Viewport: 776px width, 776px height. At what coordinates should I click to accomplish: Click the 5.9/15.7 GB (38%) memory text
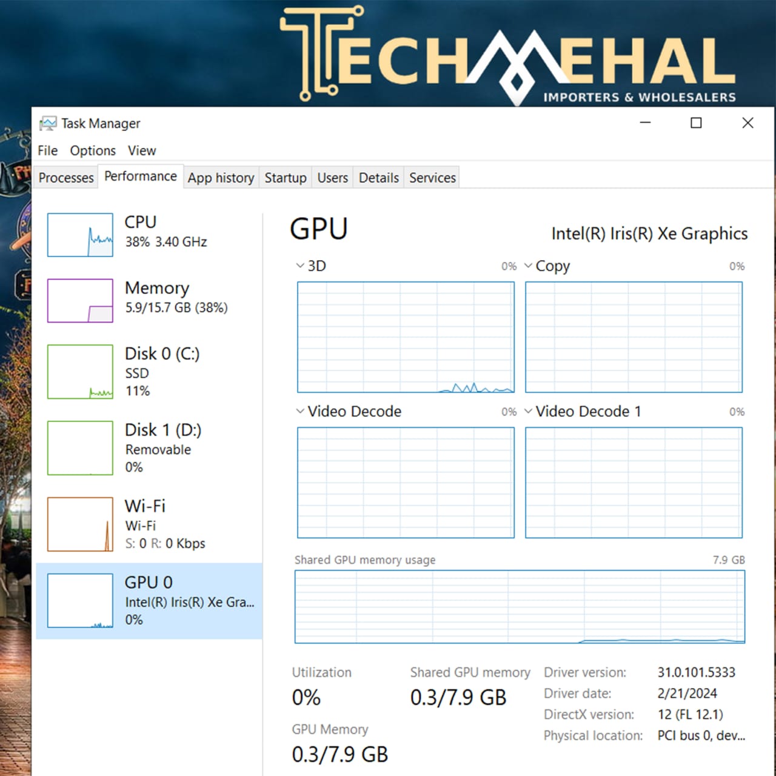[x=176, y=308]
